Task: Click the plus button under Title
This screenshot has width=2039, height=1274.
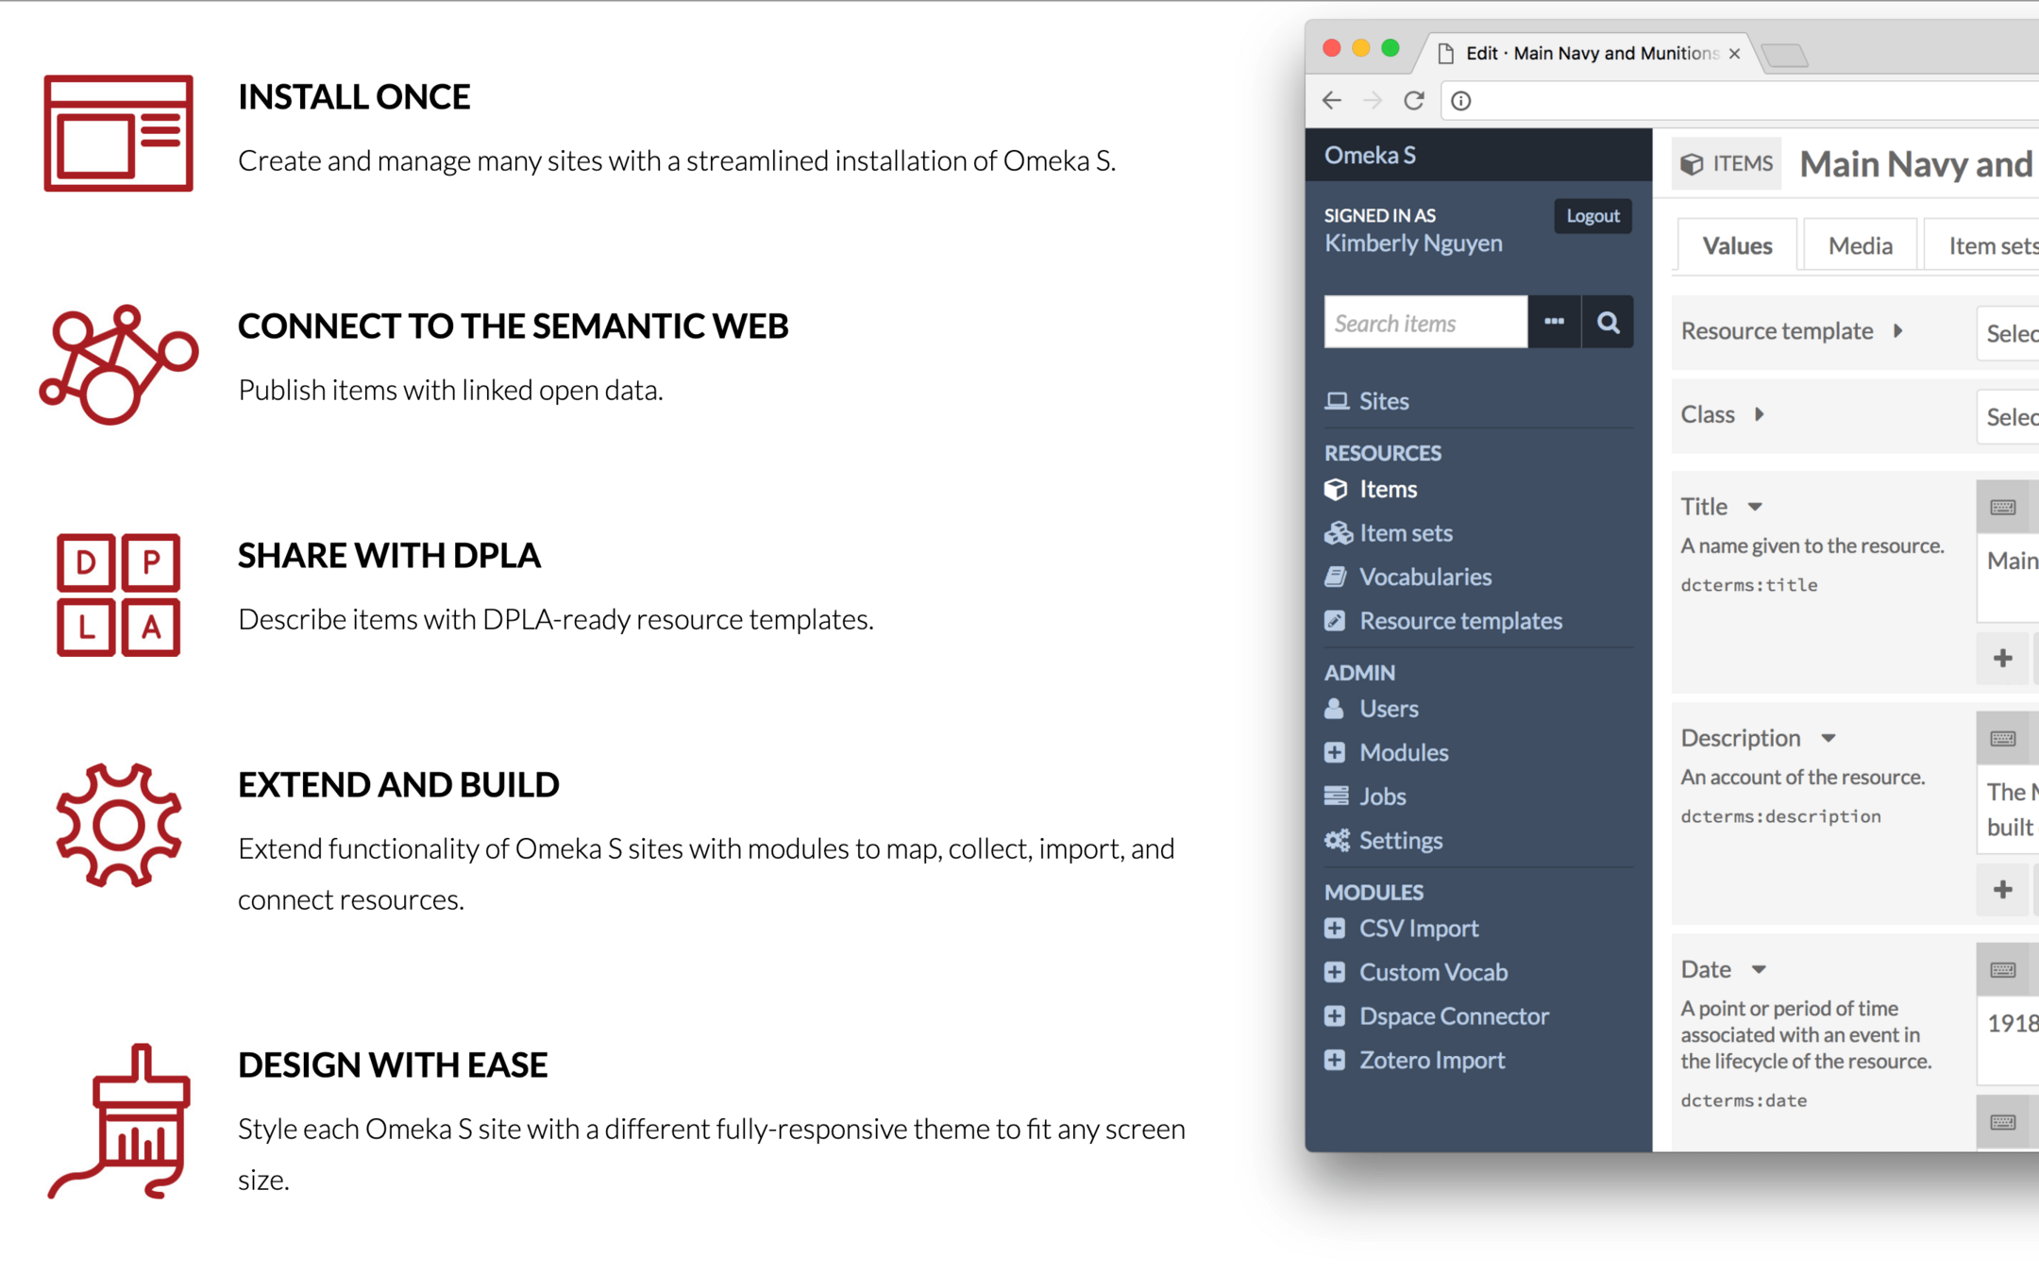Action: point(2002,658)
